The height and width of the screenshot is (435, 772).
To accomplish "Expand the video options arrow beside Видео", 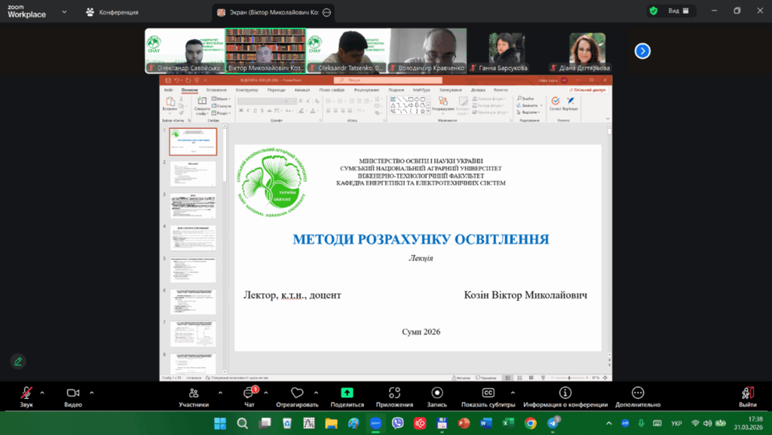I will click(92, 393).
